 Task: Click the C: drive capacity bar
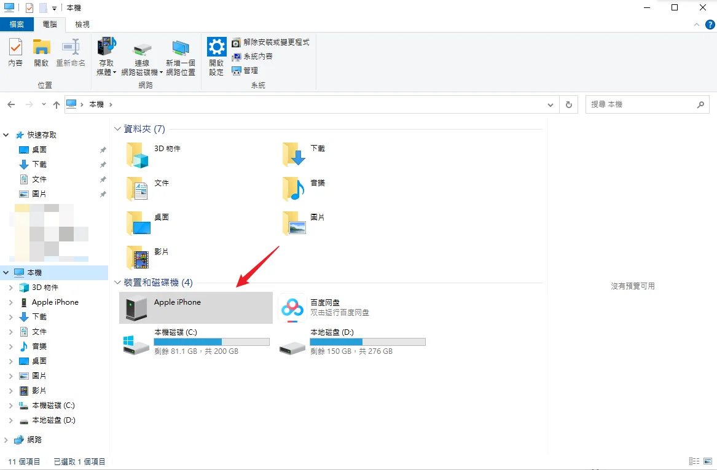(x=212, y=342)
